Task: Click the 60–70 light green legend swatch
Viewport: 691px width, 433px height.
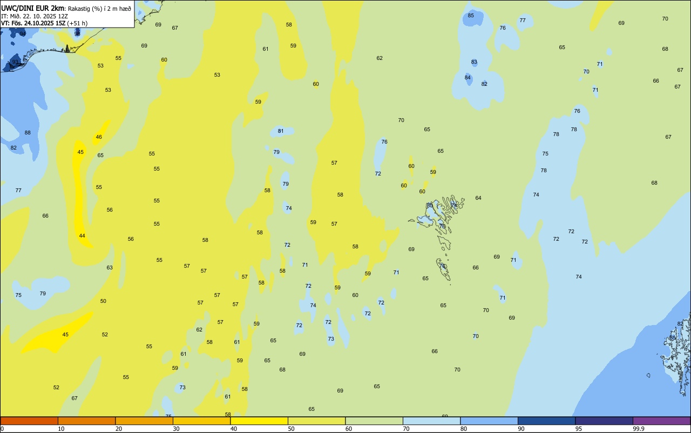Action: click(x=374, y=421)
